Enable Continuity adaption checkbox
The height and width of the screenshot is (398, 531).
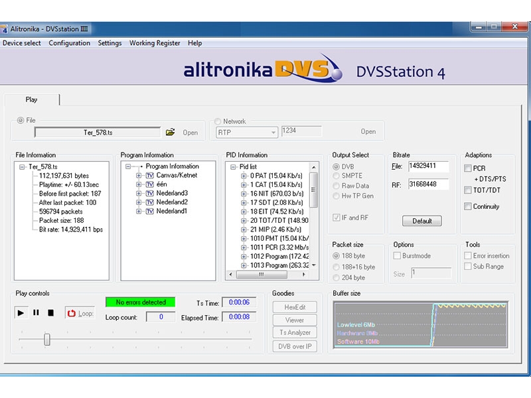coord(468,206)
